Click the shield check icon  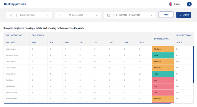click(60, 15)
